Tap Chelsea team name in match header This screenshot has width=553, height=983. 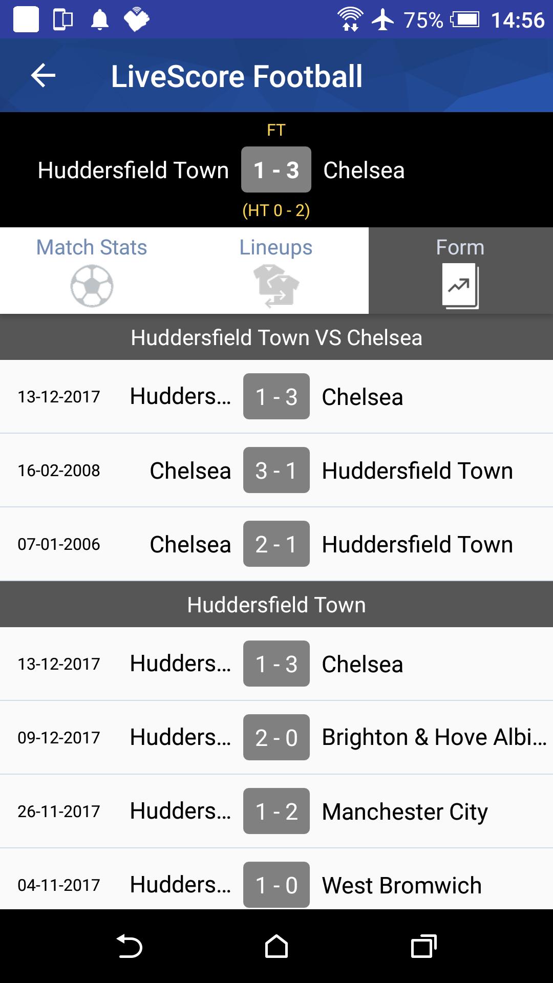pyautogui.click(x=364, y=170)
